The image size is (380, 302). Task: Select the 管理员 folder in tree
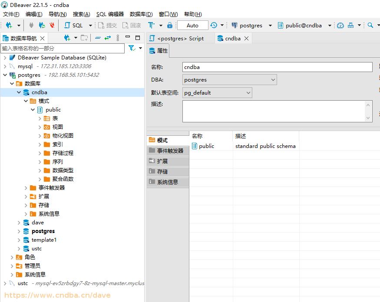28,266
